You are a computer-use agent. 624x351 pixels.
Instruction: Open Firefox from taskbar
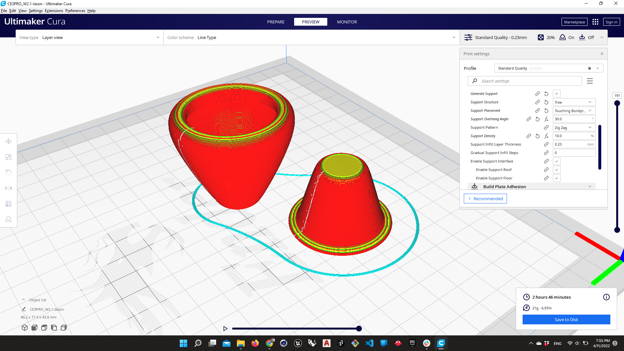coord(255,343)
